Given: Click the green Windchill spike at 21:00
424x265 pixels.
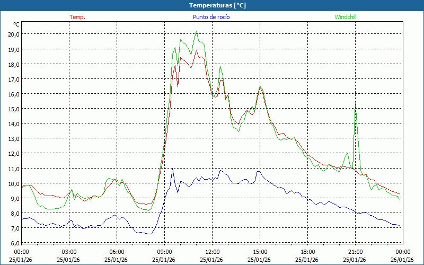Looking at the screenshot, I should pyautogui.click(x=355, y=104).
